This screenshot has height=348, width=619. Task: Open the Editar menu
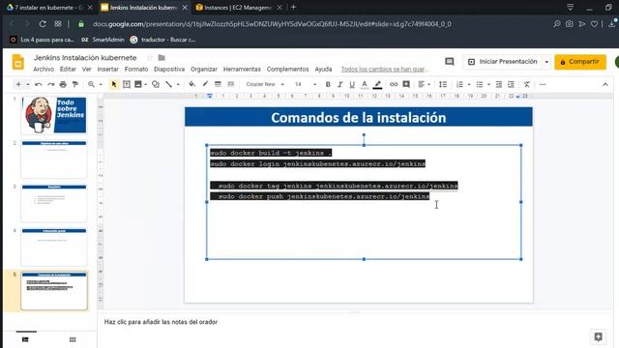68,69
